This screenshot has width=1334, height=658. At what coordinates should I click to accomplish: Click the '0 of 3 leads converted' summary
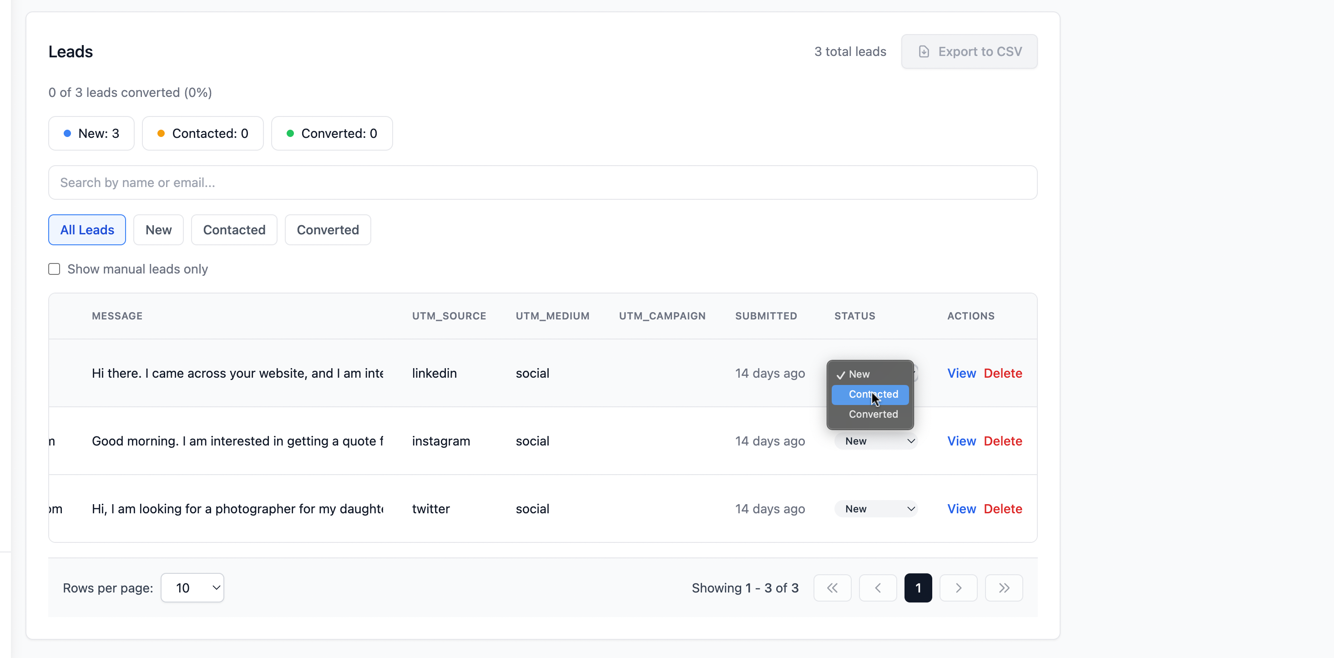131,92
